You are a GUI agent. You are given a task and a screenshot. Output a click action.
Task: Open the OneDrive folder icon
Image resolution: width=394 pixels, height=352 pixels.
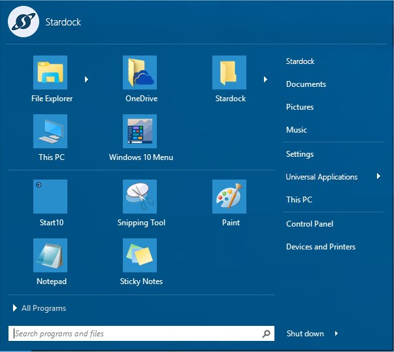pos(140,72)
